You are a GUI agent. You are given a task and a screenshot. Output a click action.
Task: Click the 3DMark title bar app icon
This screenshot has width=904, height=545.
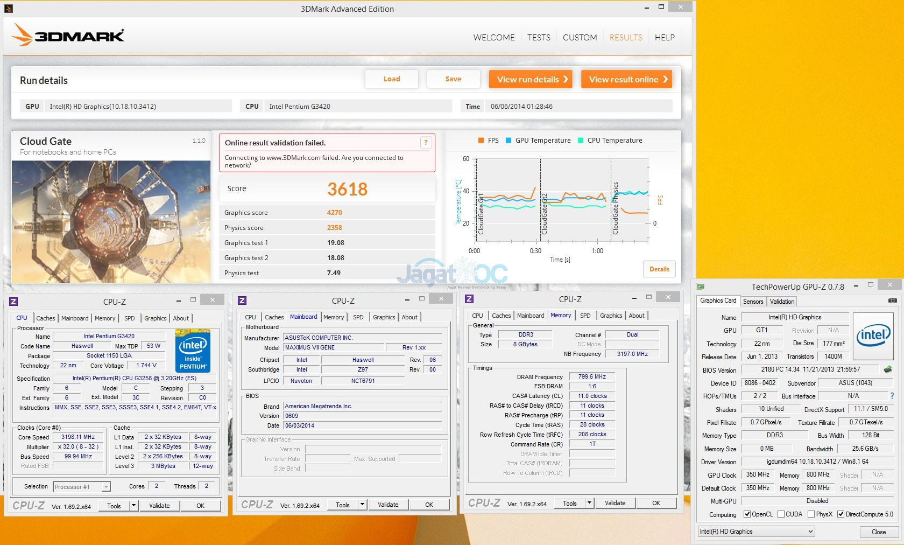pyautogui.click(x=8, y=9)
